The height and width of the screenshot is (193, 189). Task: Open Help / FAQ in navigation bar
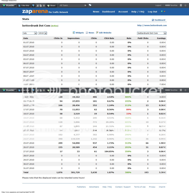pyautogui.click(x=138, y=12)
